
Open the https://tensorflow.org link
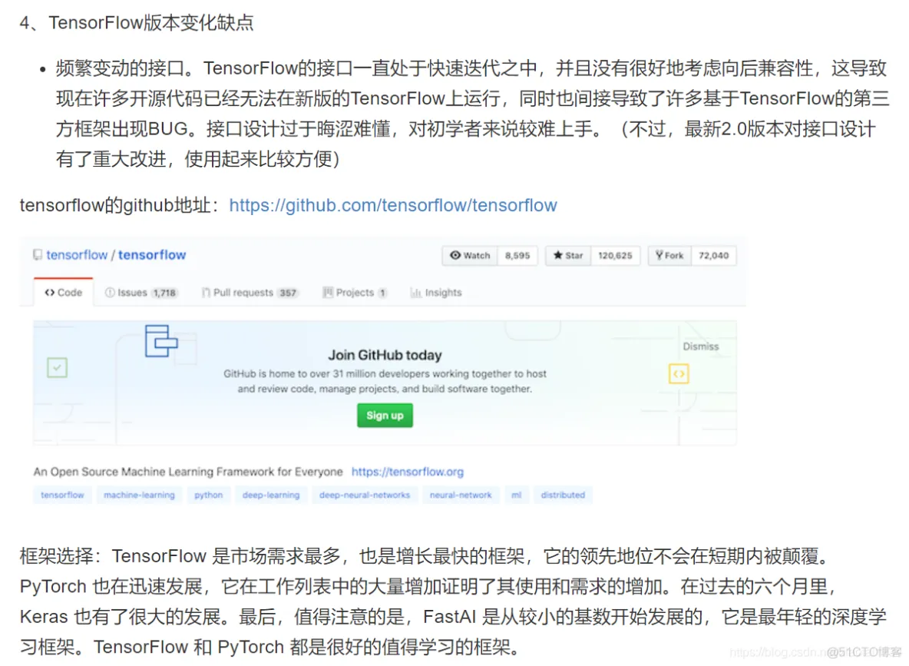(x=408, y=472)
